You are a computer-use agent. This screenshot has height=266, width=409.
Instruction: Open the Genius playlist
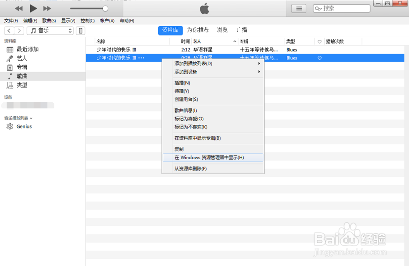43,126
